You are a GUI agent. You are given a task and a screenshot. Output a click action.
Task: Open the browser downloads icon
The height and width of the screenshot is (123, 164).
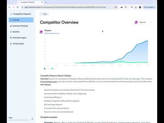coord(136,7)
